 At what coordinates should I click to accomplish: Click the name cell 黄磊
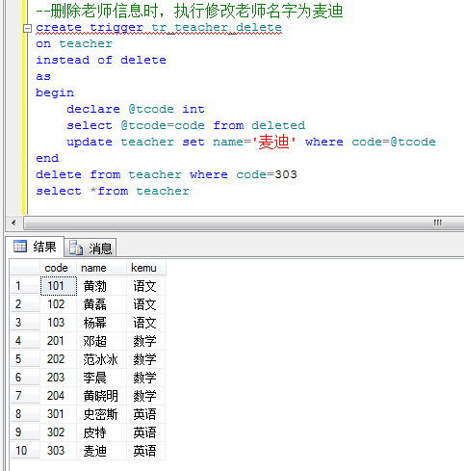101,304
